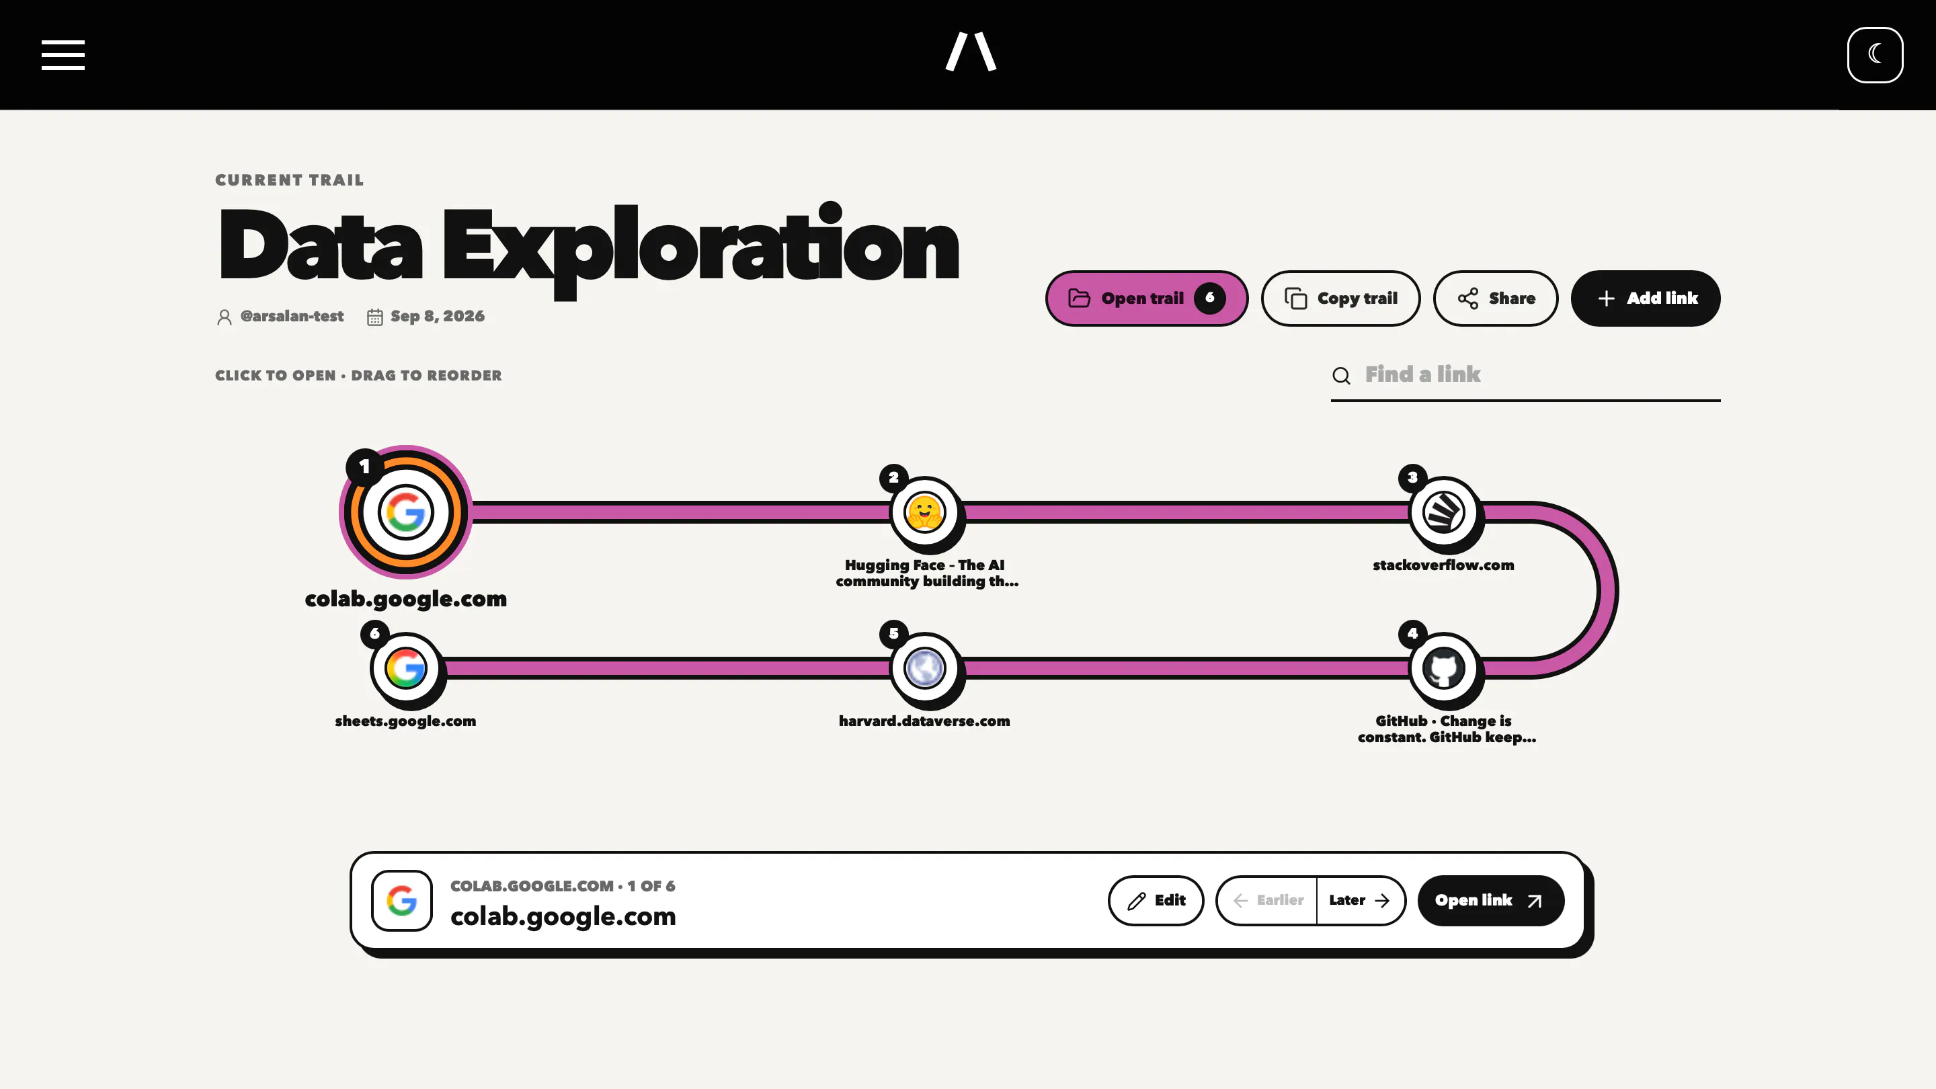
Task: Click the 'Hugging Face - The AI community' label
Action: click(927, 573)
